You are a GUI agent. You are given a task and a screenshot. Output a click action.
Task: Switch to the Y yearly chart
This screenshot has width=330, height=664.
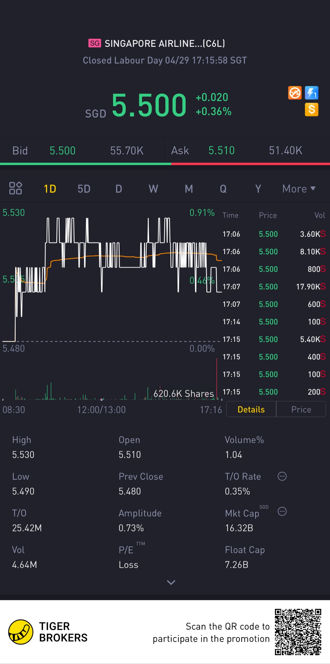pos(258,189)
